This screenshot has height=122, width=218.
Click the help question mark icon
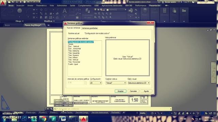click(x=193, y=2)
